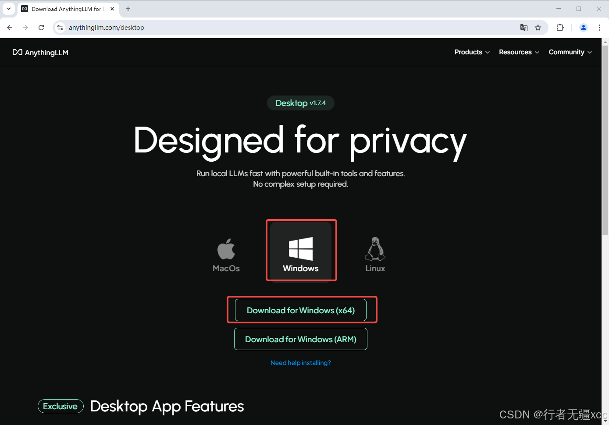This screenshot has width=609, height=425.
Task: Click Download for Windows (ARM) button
Action: coord(301,339)
